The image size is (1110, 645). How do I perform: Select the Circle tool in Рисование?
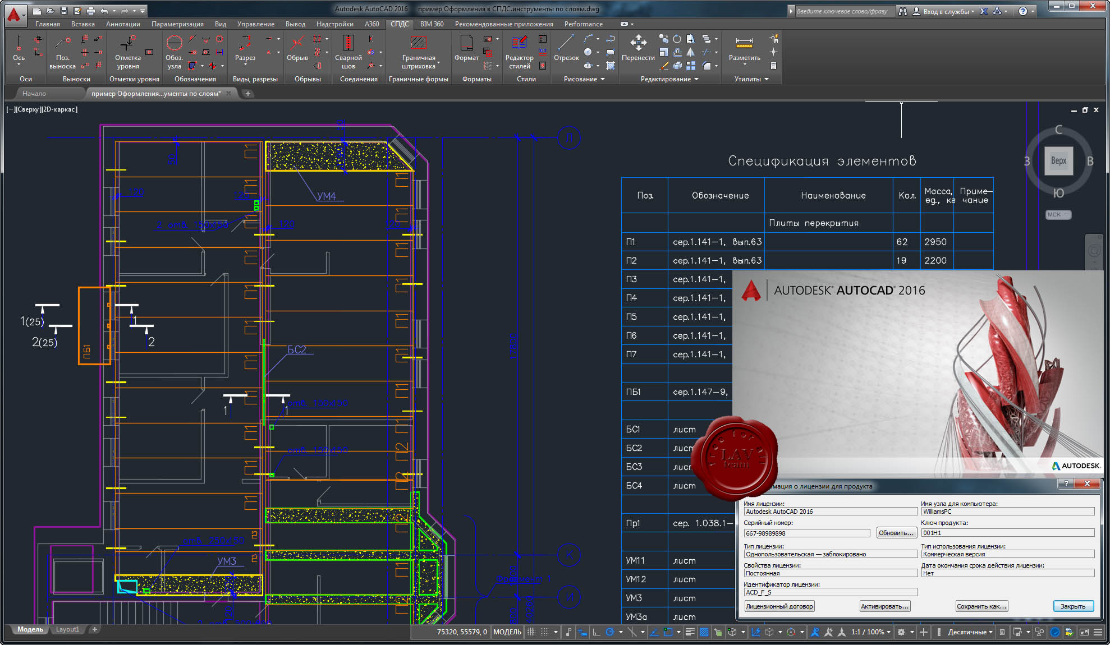(588, 52)
